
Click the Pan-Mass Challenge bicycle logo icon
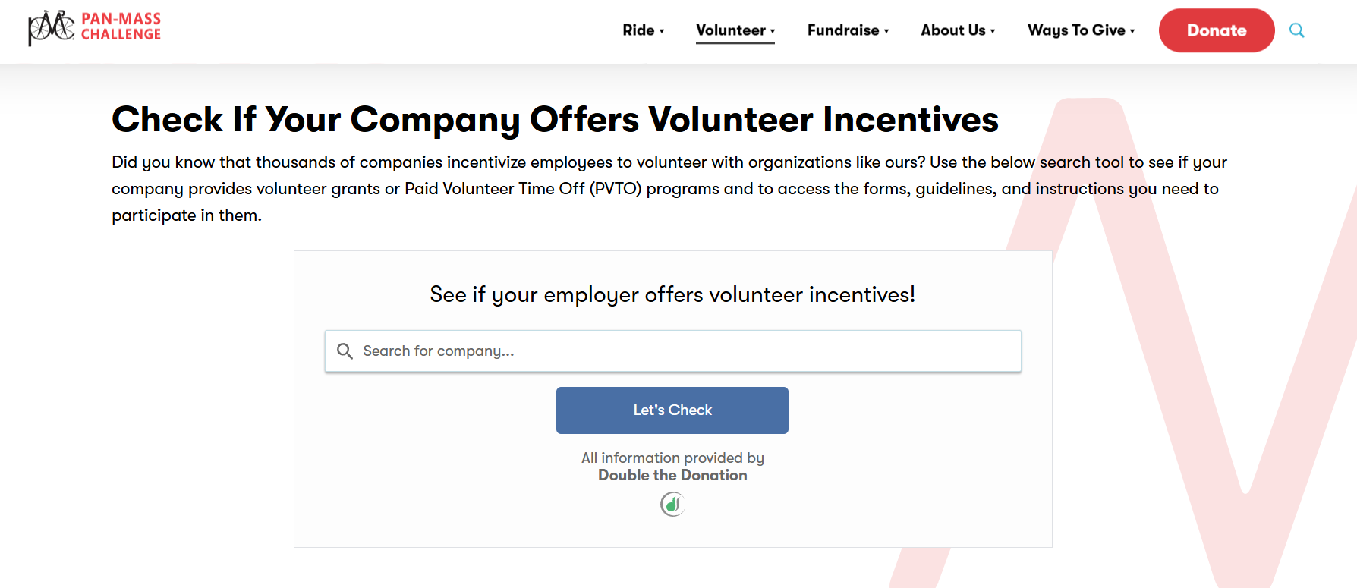50,27
